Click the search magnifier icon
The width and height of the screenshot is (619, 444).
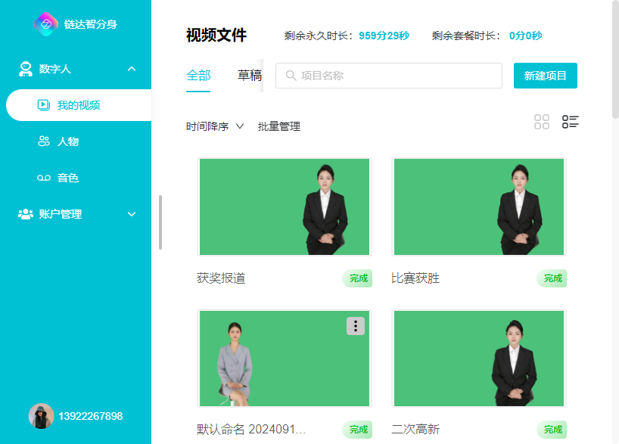pyautogui.click(x=291, y=76)
